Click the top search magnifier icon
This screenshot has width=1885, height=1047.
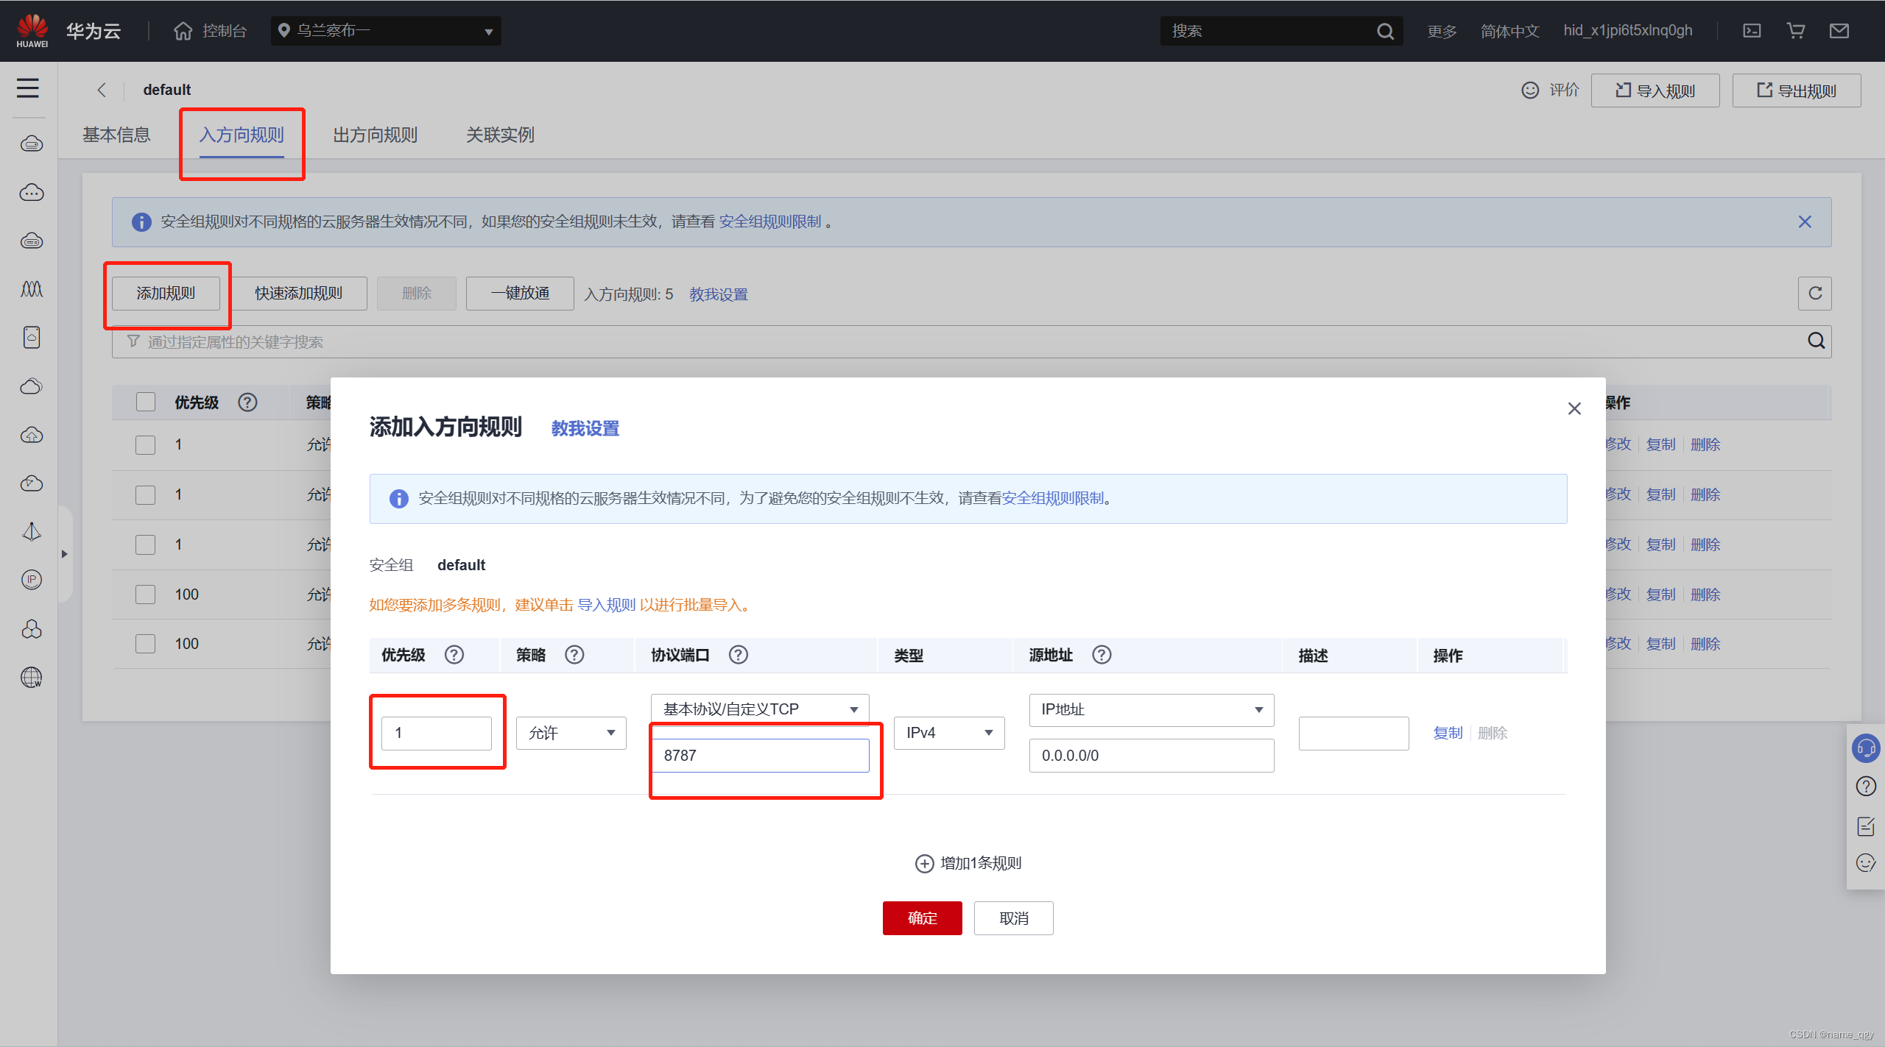(1385, 31)
